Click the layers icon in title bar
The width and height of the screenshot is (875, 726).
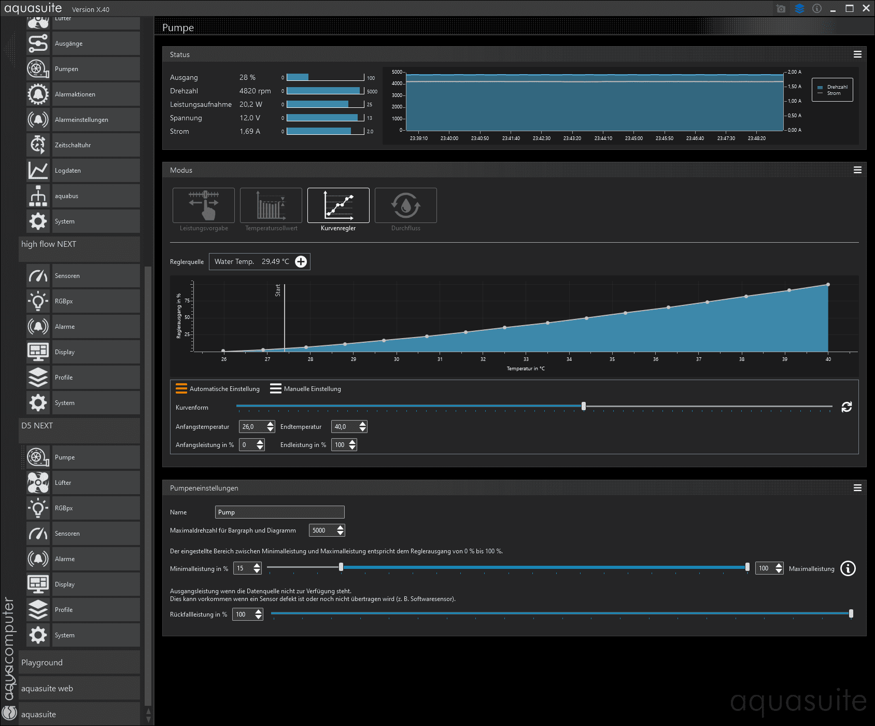pos(799,8)
